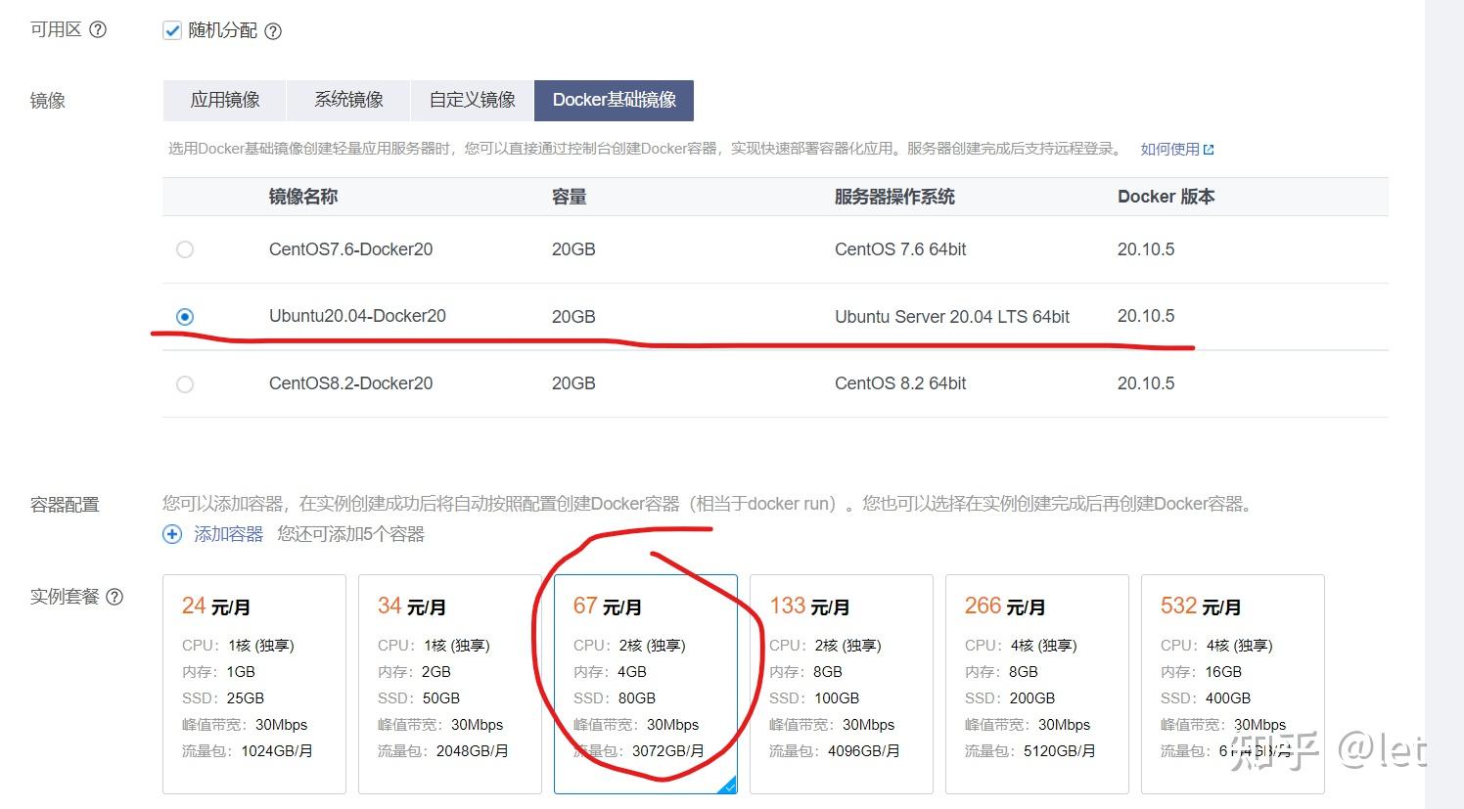Choose the 24 元/月 instance plan
This screenshot has width=1464, height=809.
point(254,684)
